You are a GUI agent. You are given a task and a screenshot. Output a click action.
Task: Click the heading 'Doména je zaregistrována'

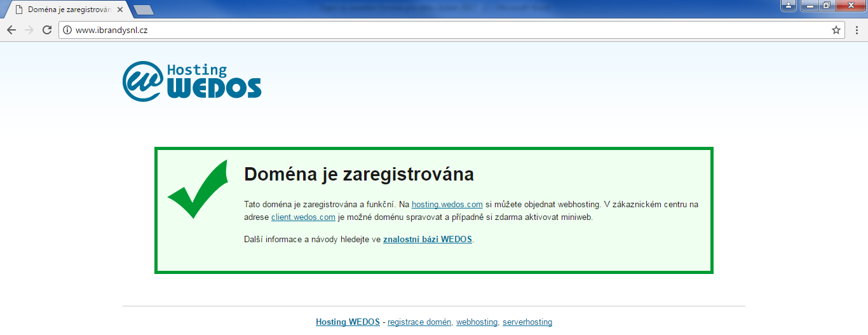(x=359, y=174)
